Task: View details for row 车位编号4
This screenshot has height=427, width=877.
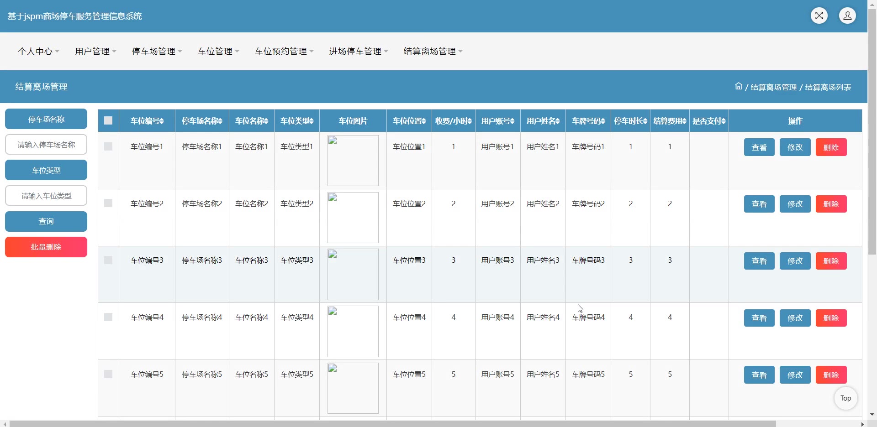Action: coord(759,318)
